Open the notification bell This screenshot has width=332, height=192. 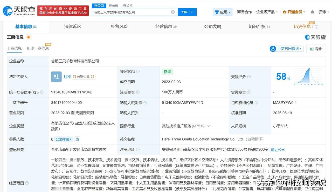coord(313,12)
